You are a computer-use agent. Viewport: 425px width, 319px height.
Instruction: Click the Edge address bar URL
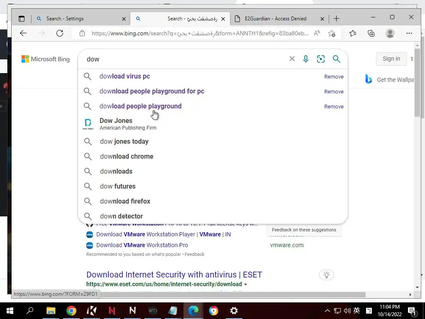click(x=200, y=33)
